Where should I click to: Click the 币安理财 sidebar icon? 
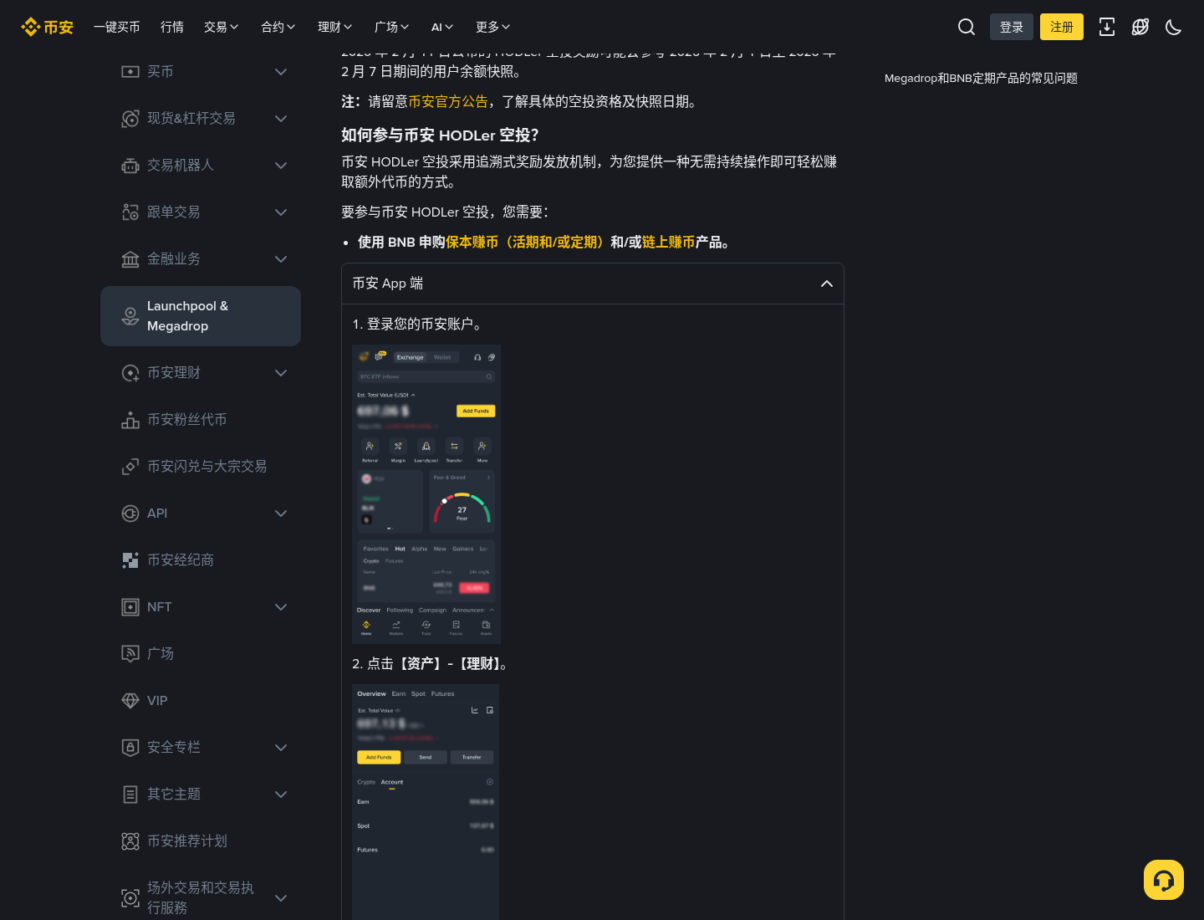130,373
